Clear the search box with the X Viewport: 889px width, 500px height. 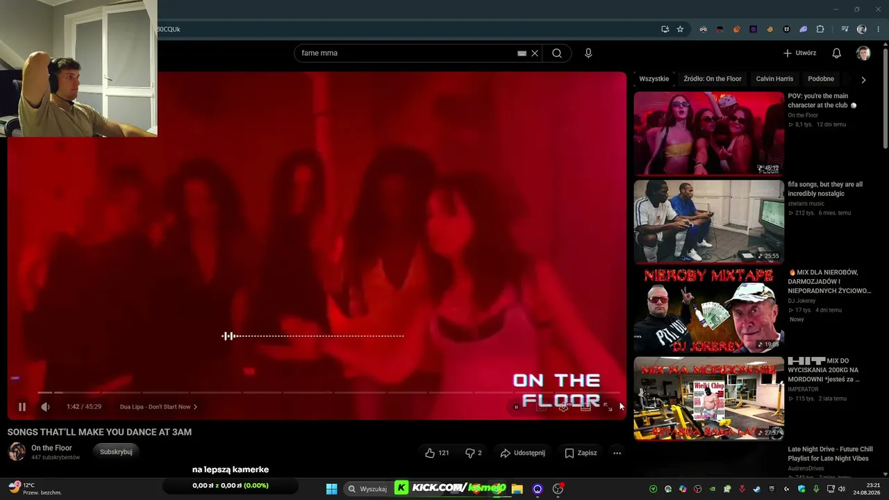pyautogui.click(x=535, y=53)
